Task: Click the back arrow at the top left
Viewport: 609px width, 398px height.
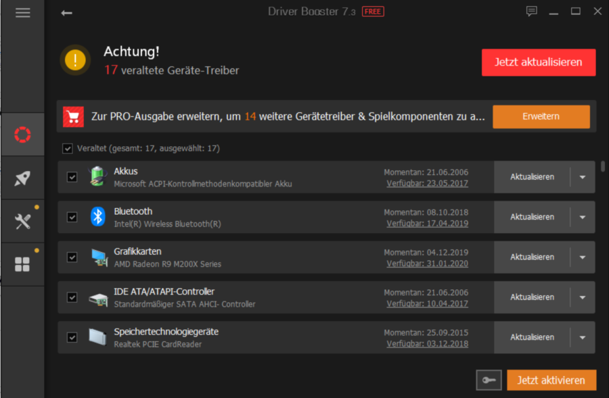Action: click(x=66, y=12)
